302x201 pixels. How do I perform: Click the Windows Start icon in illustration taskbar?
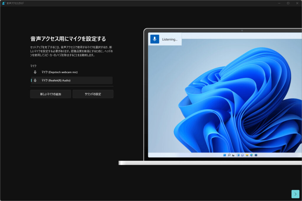pyautogui.click(x=224, y=155)
